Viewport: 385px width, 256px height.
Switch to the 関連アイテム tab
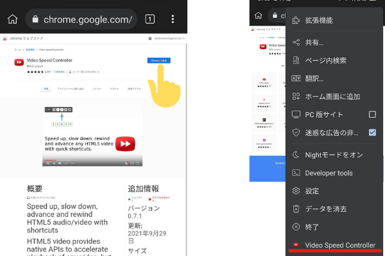click(x=134, y=89)
